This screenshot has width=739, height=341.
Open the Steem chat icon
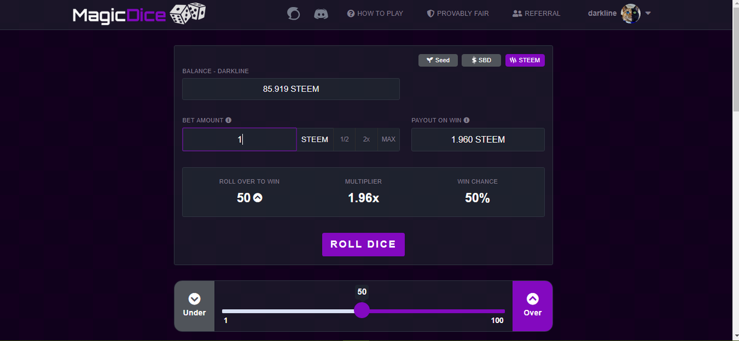(293, 13)
